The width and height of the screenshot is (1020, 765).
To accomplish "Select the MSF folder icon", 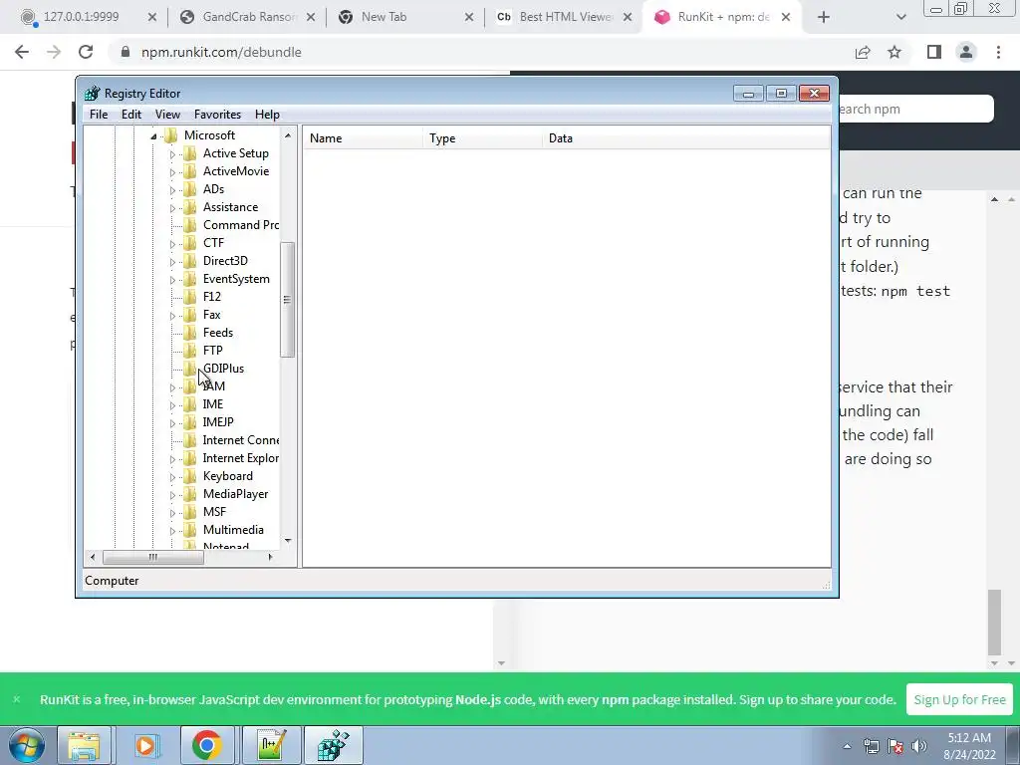I will click(x=190, y=512).
